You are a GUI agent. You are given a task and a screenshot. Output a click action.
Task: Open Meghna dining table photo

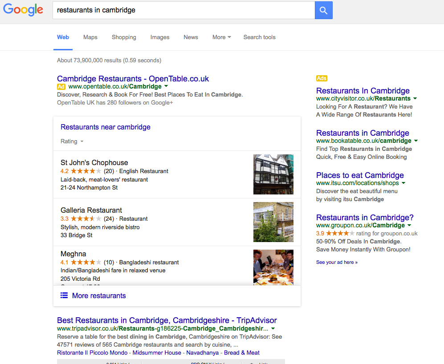pos(273,267)
